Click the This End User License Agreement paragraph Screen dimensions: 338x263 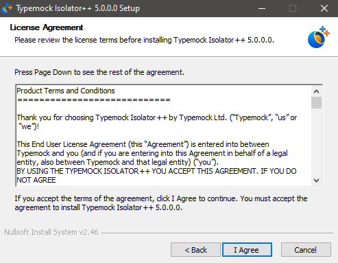(x=152, y=153)
